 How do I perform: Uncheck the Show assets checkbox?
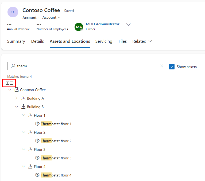172,67
